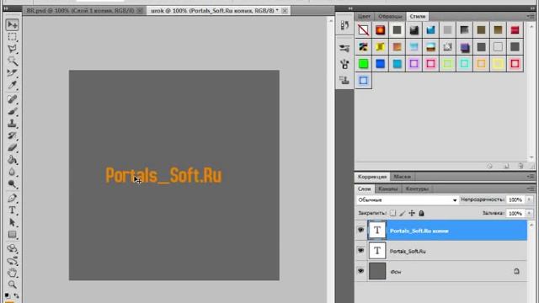Open the Непрозрачность opacity slider arrow

tap(530, 199)
